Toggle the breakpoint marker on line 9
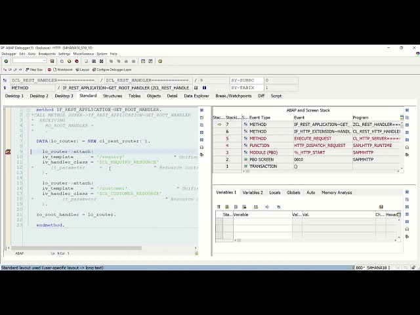 pyautogui.click(x=8, y=152)
